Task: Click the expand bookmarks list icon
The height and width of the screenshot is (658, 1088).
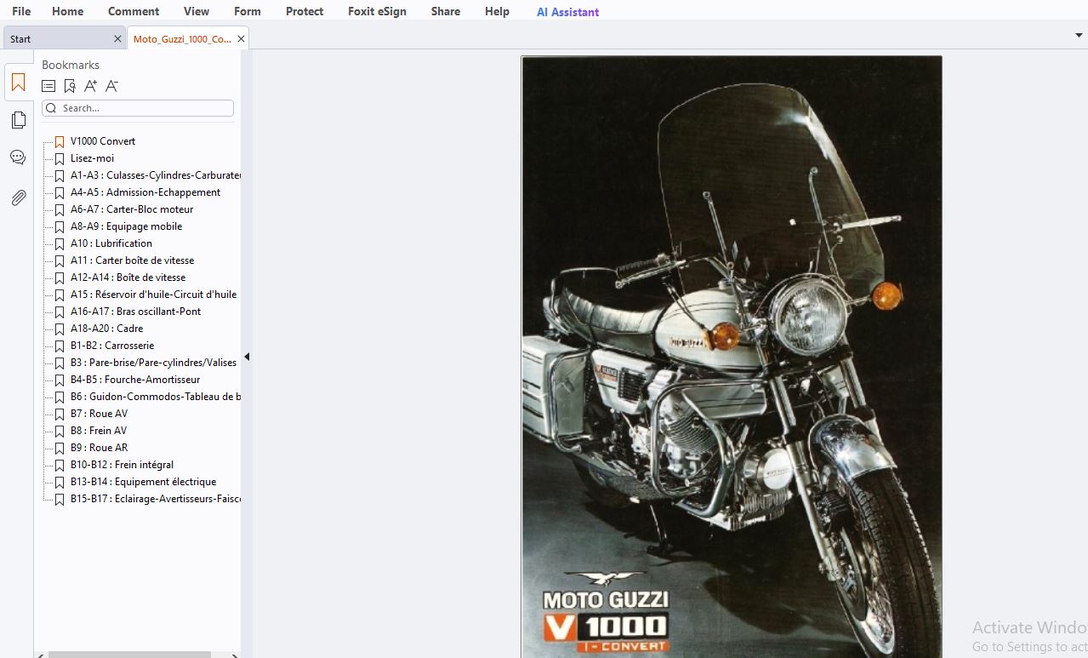Action: (48, 86)
